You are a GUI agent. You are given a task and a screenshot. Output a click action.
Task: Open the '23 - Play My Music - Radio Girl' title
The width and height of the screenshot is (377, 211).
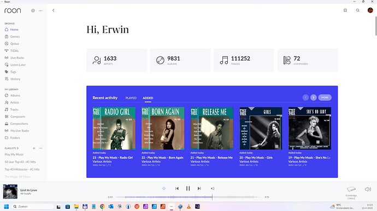click(113, 158)
